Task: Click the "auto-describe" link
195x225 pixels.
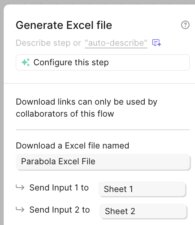Action: tap(116, 43)
